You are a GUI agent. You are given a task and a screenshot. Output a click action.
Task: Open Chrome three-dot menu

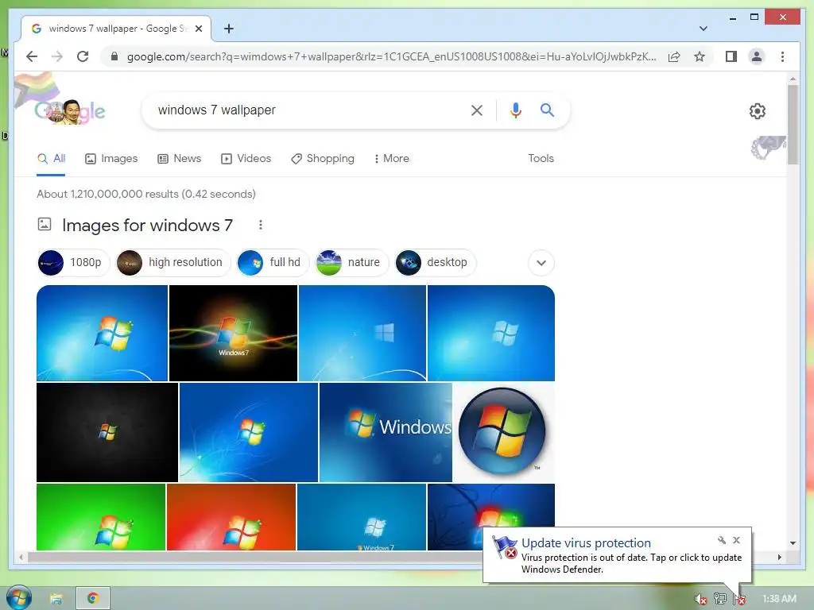[782, 56]
